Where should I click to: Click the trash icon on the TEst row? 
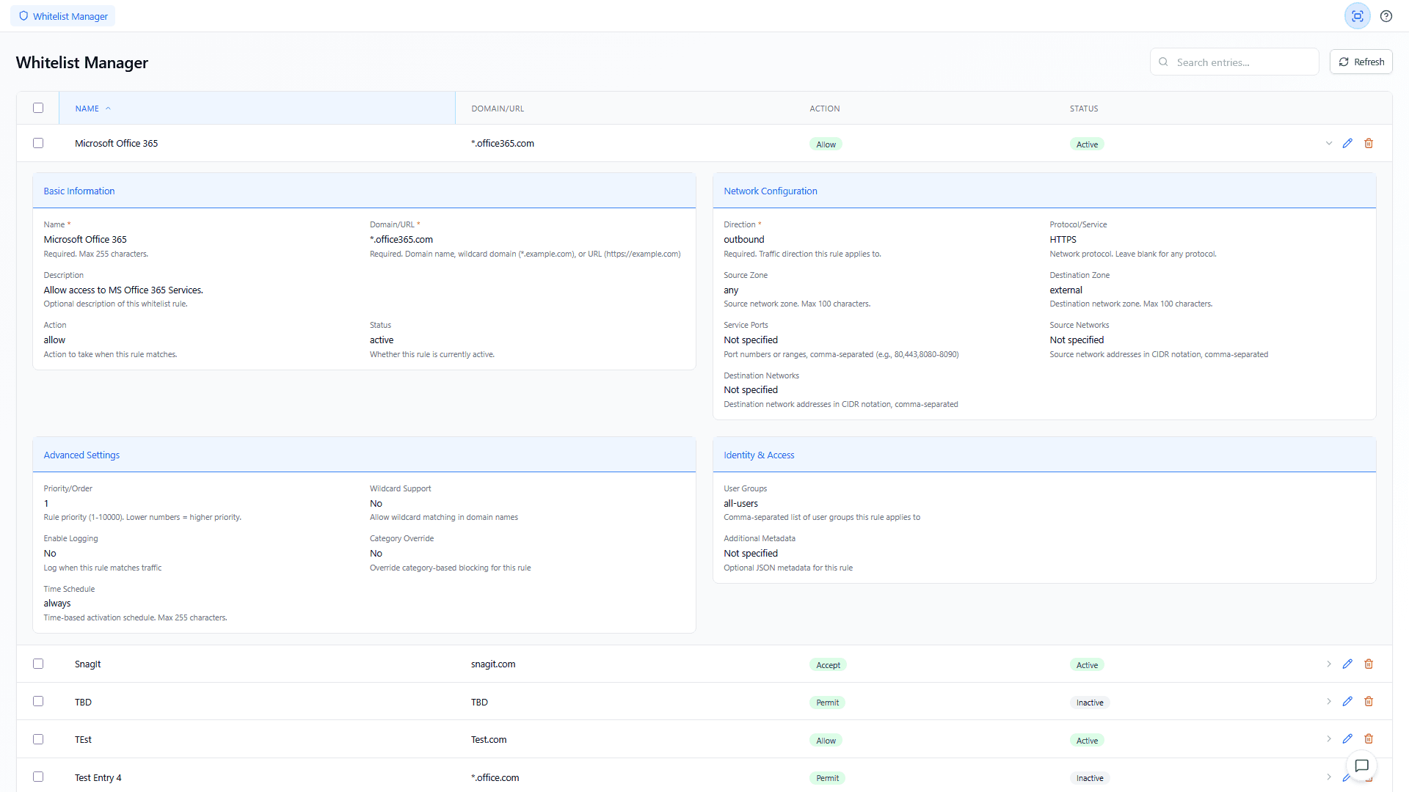click(x=1369, y=739)
